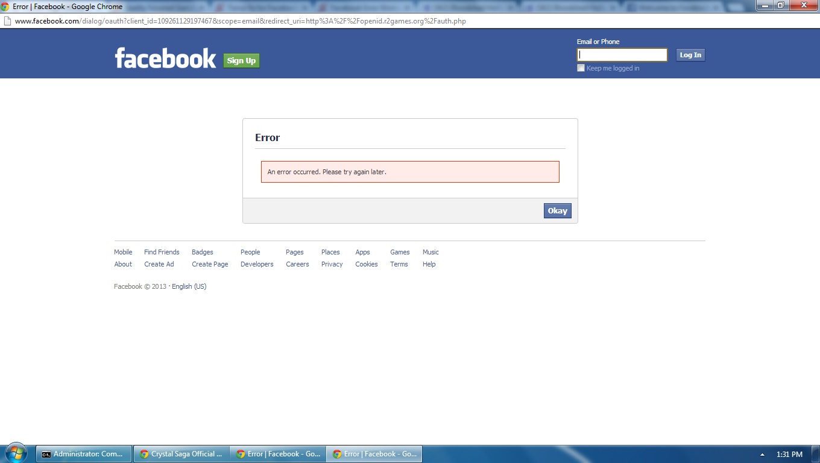Image resolution: width=820 pixels, height=463 pixels.
Task: Click the taskbar clock showing 1:31 PM
Action: pos(789,455)
